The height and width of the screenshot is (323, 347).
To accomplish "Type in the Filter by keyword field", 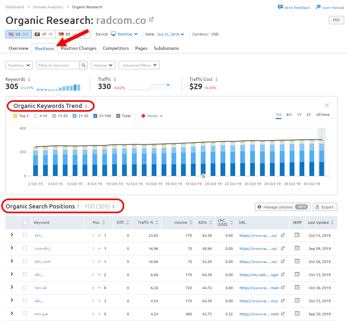I will click(x=58, y=65).
